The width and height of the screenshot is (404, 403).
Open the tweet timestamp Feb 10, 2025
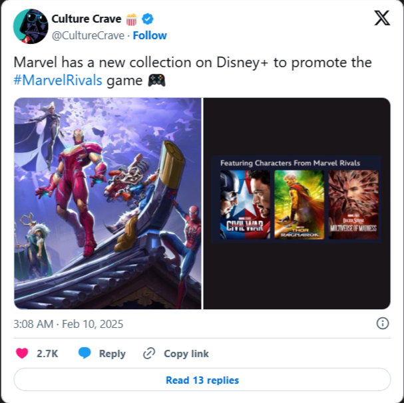(69, 324)
